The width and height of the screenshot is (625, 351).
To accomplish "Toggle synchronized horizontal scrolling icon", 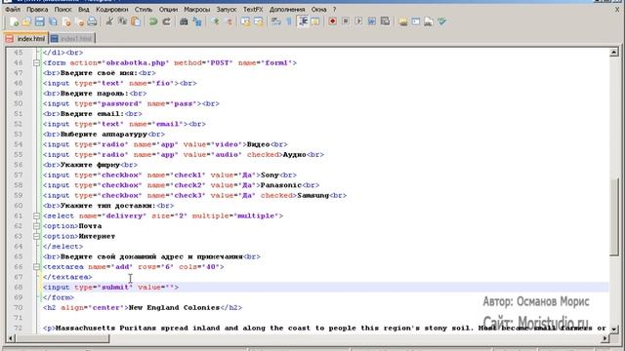I will (x=259, y=21).
